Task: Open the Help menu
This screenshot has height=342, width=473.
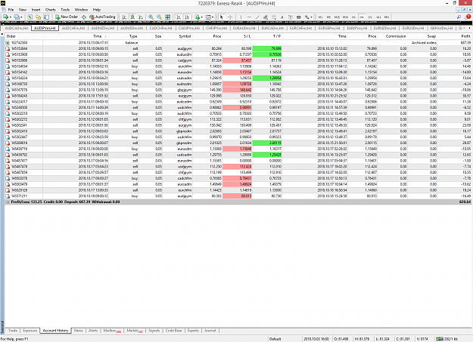Action: pyautogui.click(x=97, y=10)
